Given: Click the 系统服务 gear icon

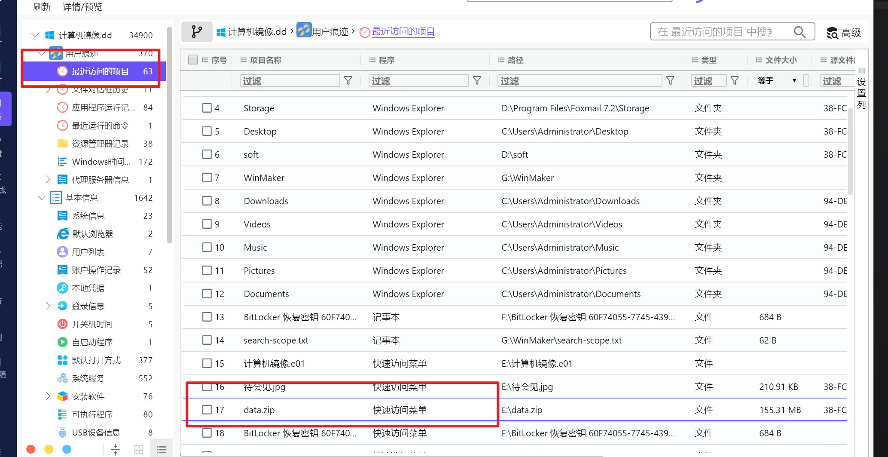Looking at the screenshot, I should [62, 378].
